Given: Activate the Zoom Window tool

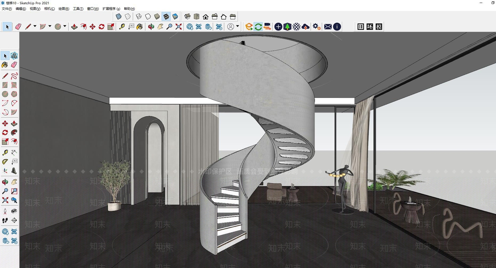Looking at the screenshot, I should (x=14, y=191).
